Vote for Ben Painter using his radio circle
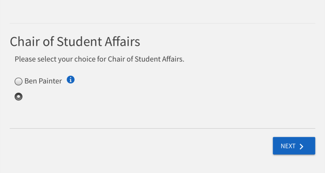 coord(18,82)
